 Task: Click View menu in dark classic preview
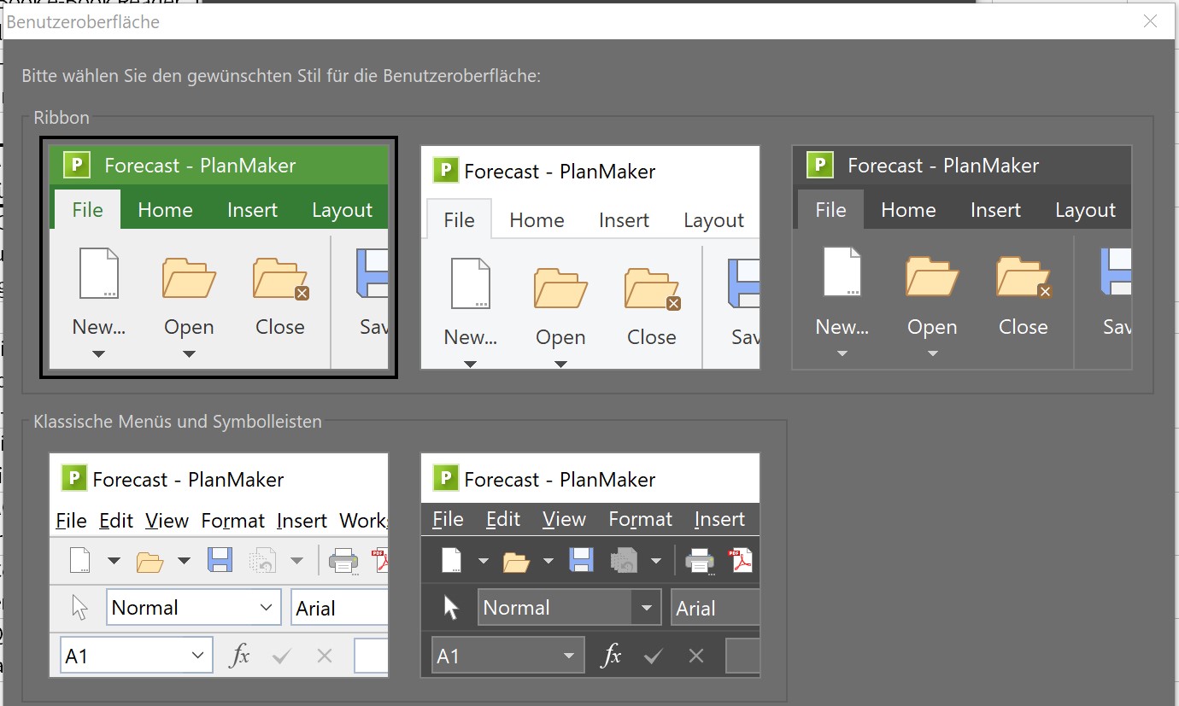coord(564,519)
